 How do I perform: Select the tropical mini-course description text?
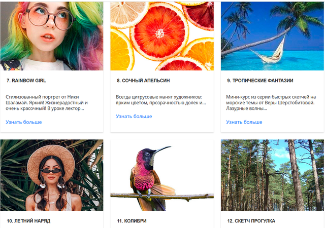pos(271,102)
